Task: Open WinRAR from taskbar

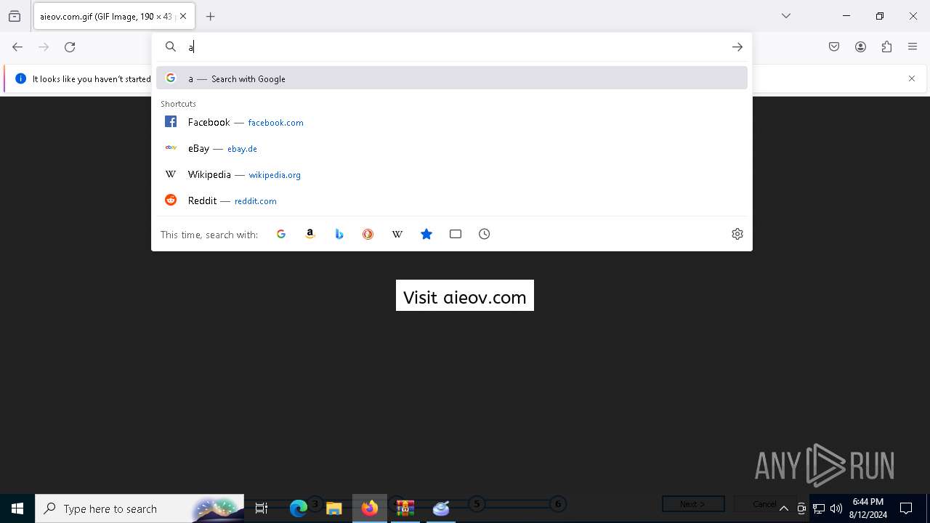Action: click(405, 508)
